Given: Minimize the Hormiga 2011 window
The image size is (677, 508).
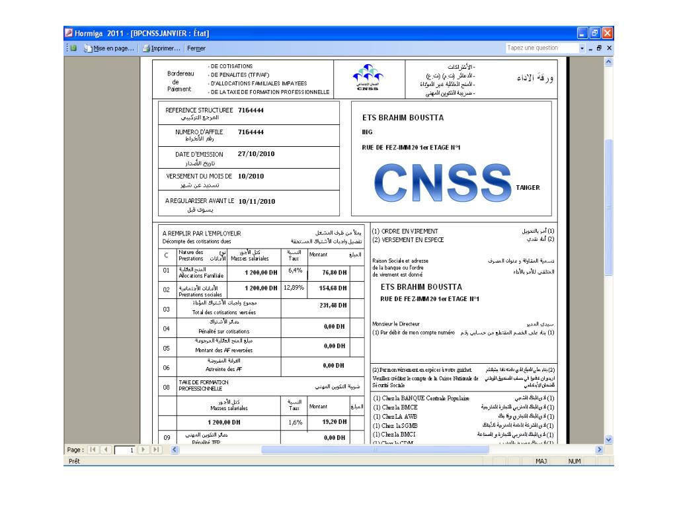Looking at the screenshot, I should point(582,33).
